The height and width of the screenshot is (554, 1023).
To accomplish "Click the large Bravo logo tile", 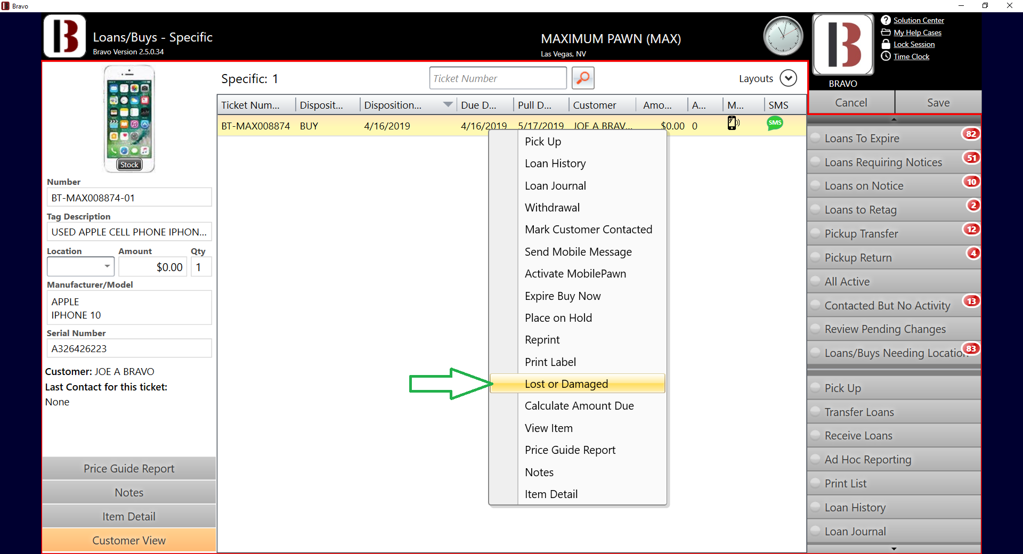I will [x=843, y=45].
